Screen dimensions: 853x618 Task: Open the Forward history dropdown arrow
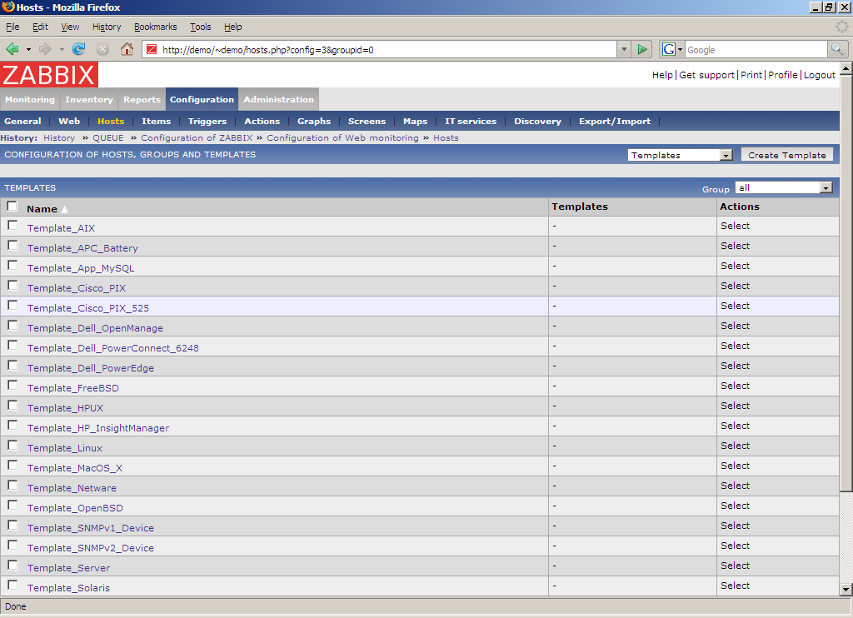tap(62, 49)
